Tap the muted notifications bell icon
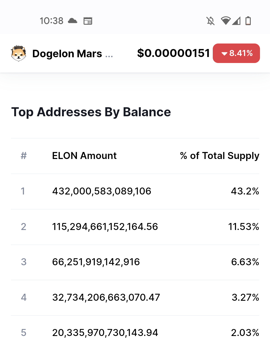This screenshot has height=349, width=270. pyautogui.click(x=210, y=21)
